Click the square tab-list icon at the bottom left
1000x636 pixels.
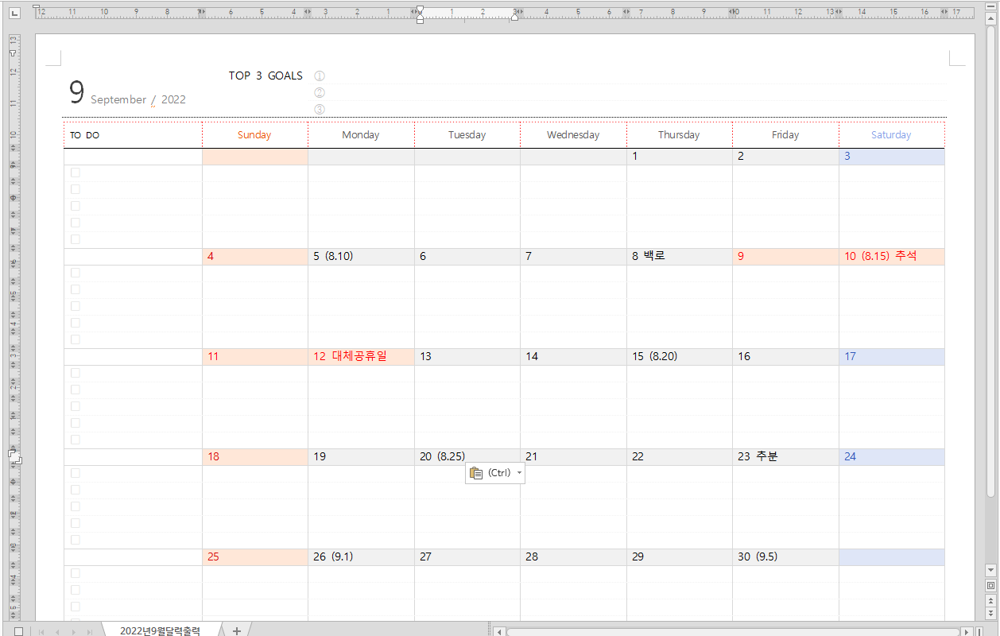point(18,631)
